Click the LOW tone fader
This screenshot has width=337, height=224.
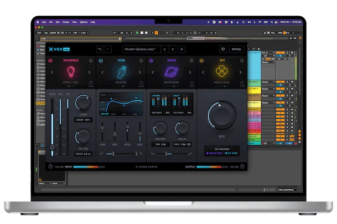pyautogui.click(x=102, y=128)
